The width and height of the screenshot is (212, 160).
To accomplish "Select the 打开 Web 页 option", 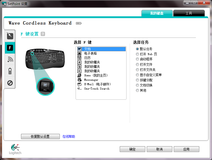I will tap(137, 54).
